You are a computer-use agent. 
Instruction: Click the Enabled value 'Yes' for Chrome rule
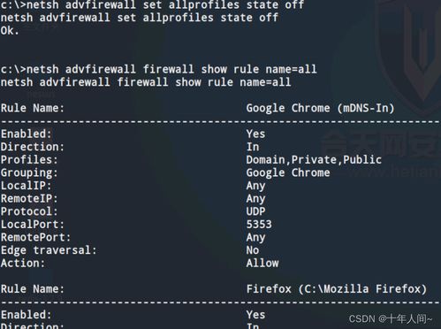coord(255,134)
